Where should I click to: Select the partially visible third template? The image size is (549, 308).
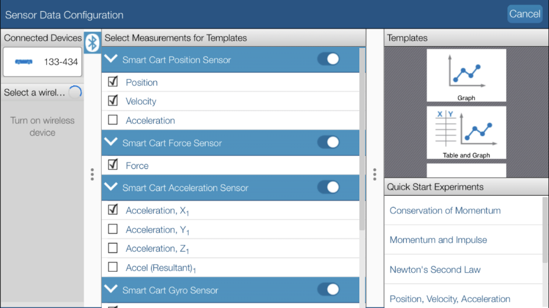[466, 171]
